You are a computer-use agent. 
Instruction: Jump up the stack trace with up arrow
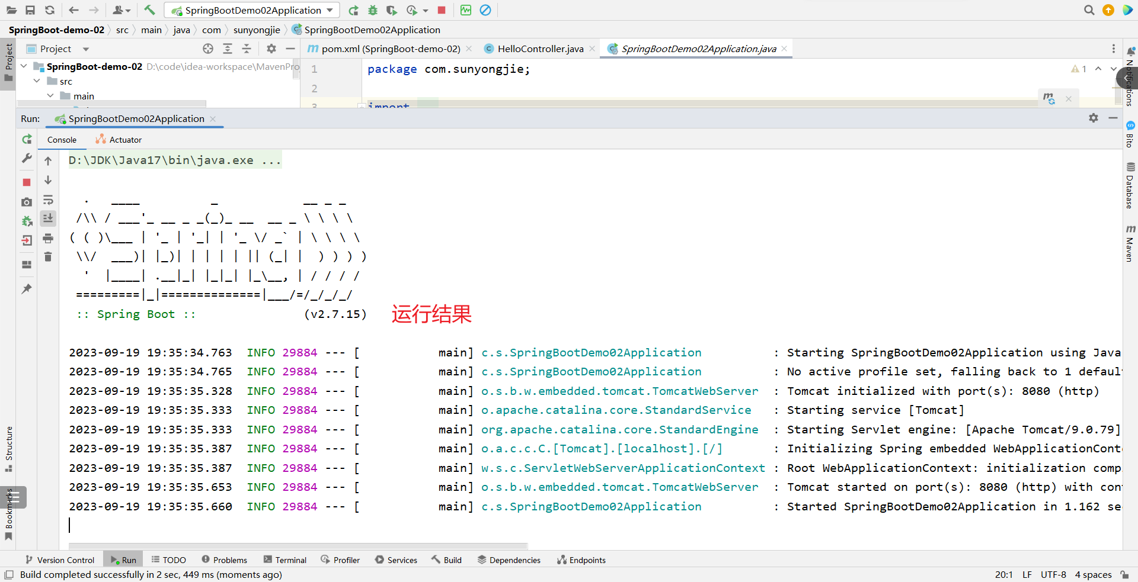coord(48,161)
